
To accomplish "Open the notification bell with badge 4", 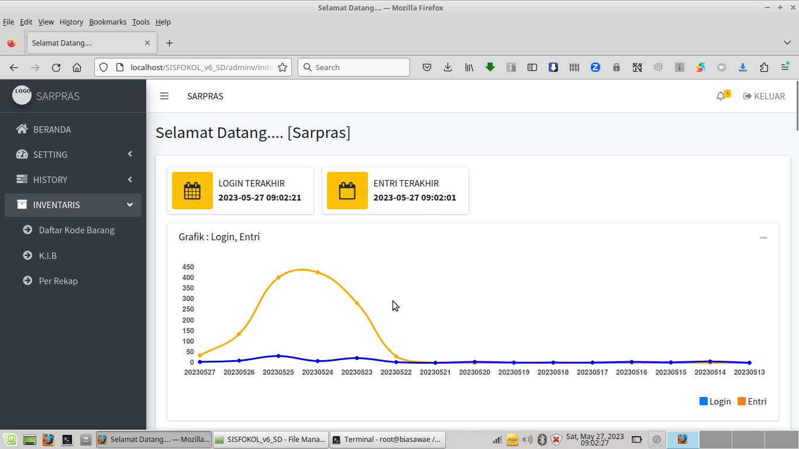I will coord(723,96).
